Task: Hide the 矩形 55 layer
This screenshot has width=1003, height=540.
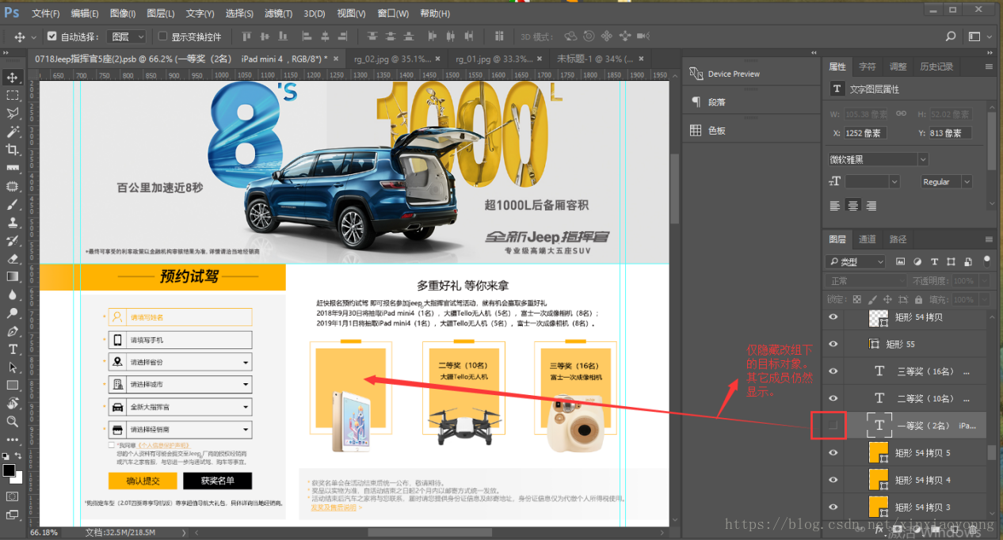Action: [x=833, y=344]
